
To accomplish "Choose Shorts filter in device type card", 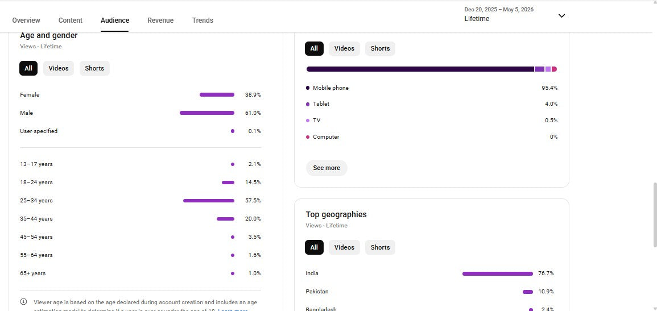I will tap(380, 48).
